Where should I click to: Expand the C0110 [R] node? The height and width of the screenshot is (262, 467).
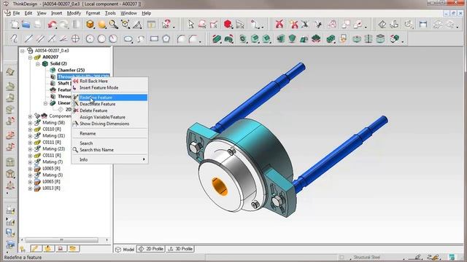click(x=30, y=130)
